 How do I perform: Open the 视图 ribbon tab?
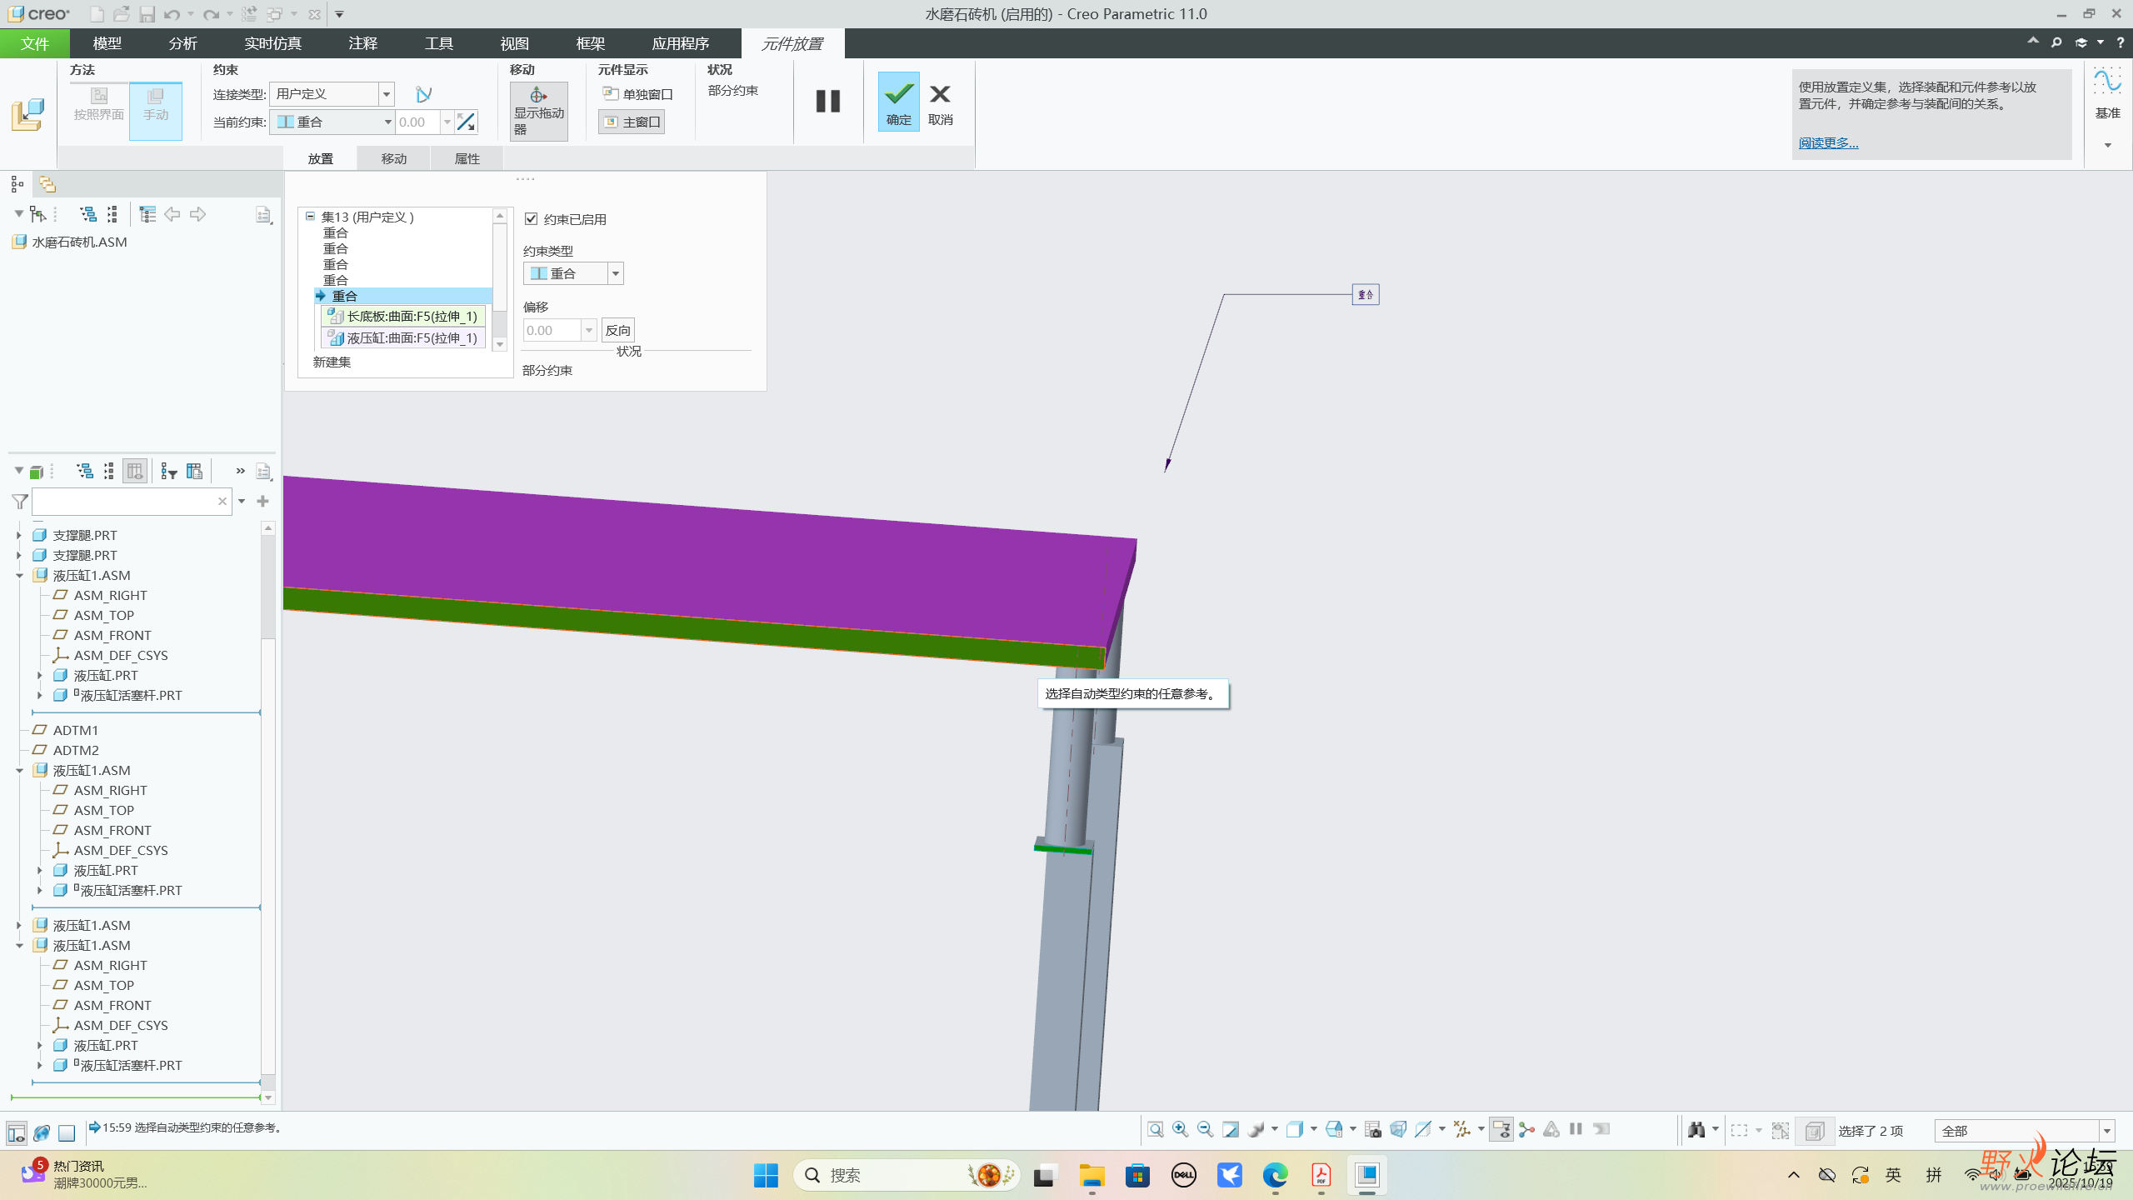click(x=514, y=43)
